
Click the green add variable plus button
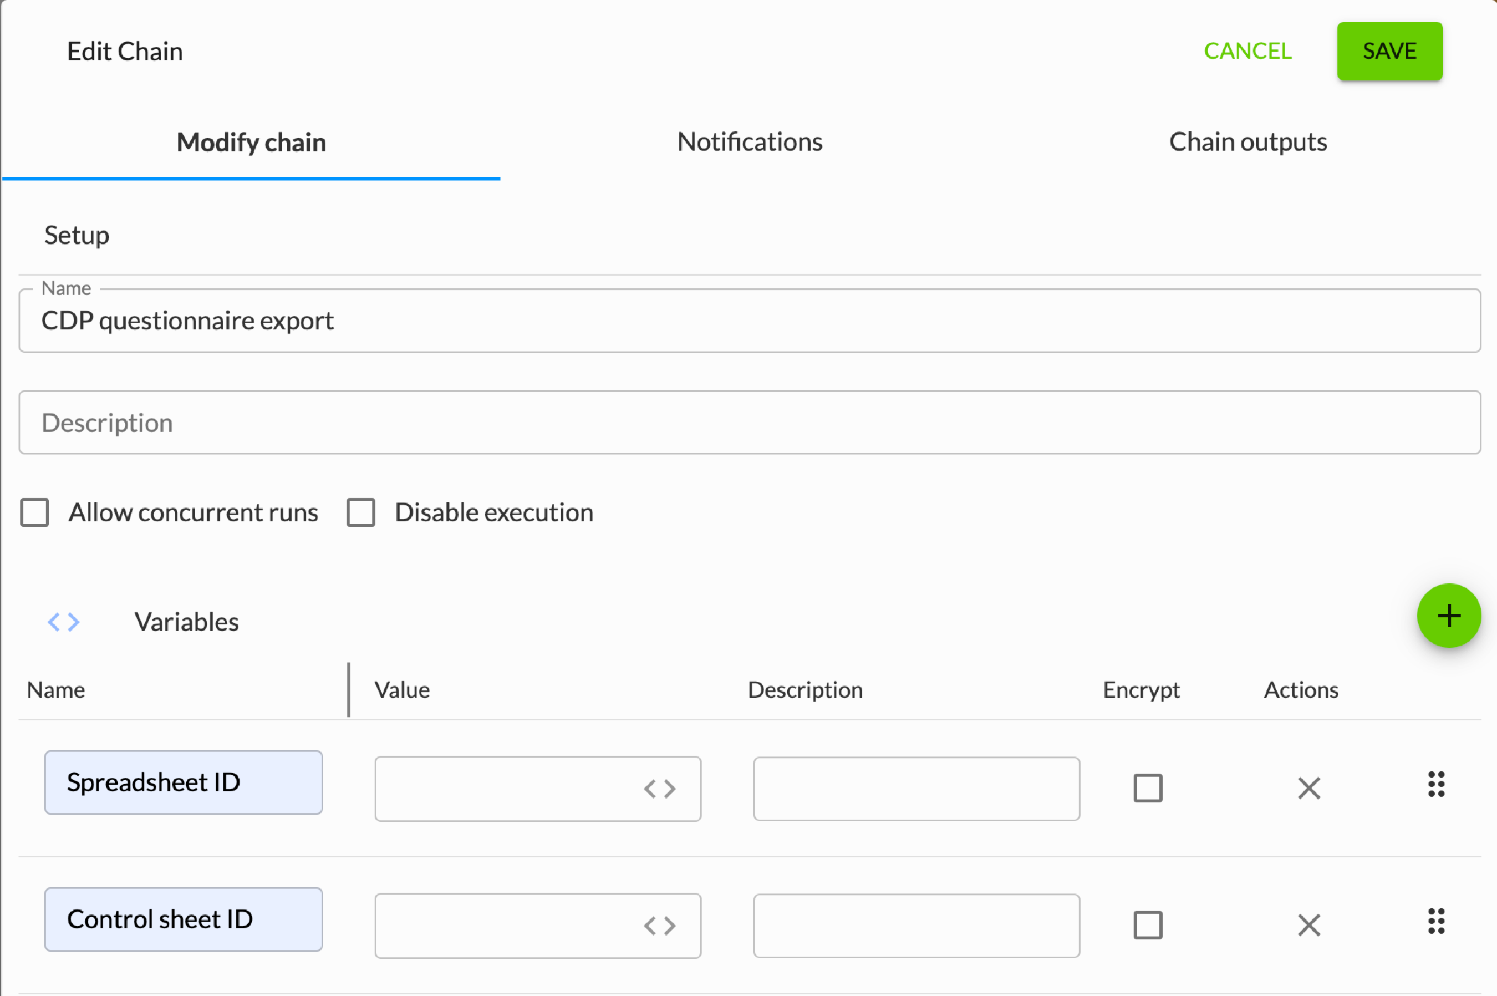coord(1448,616)
